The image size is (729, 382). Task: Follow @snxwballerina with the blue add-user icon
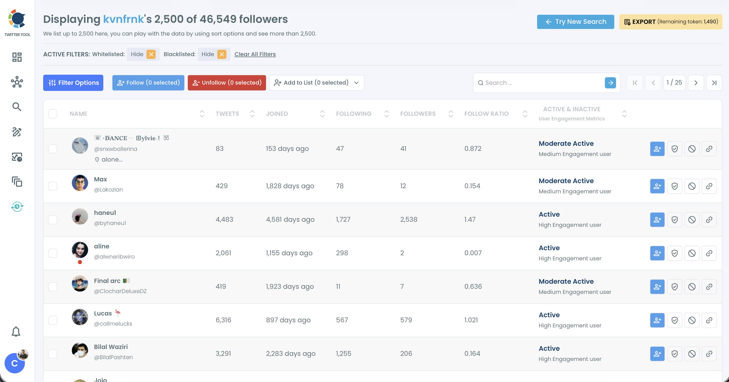[657, 149]
